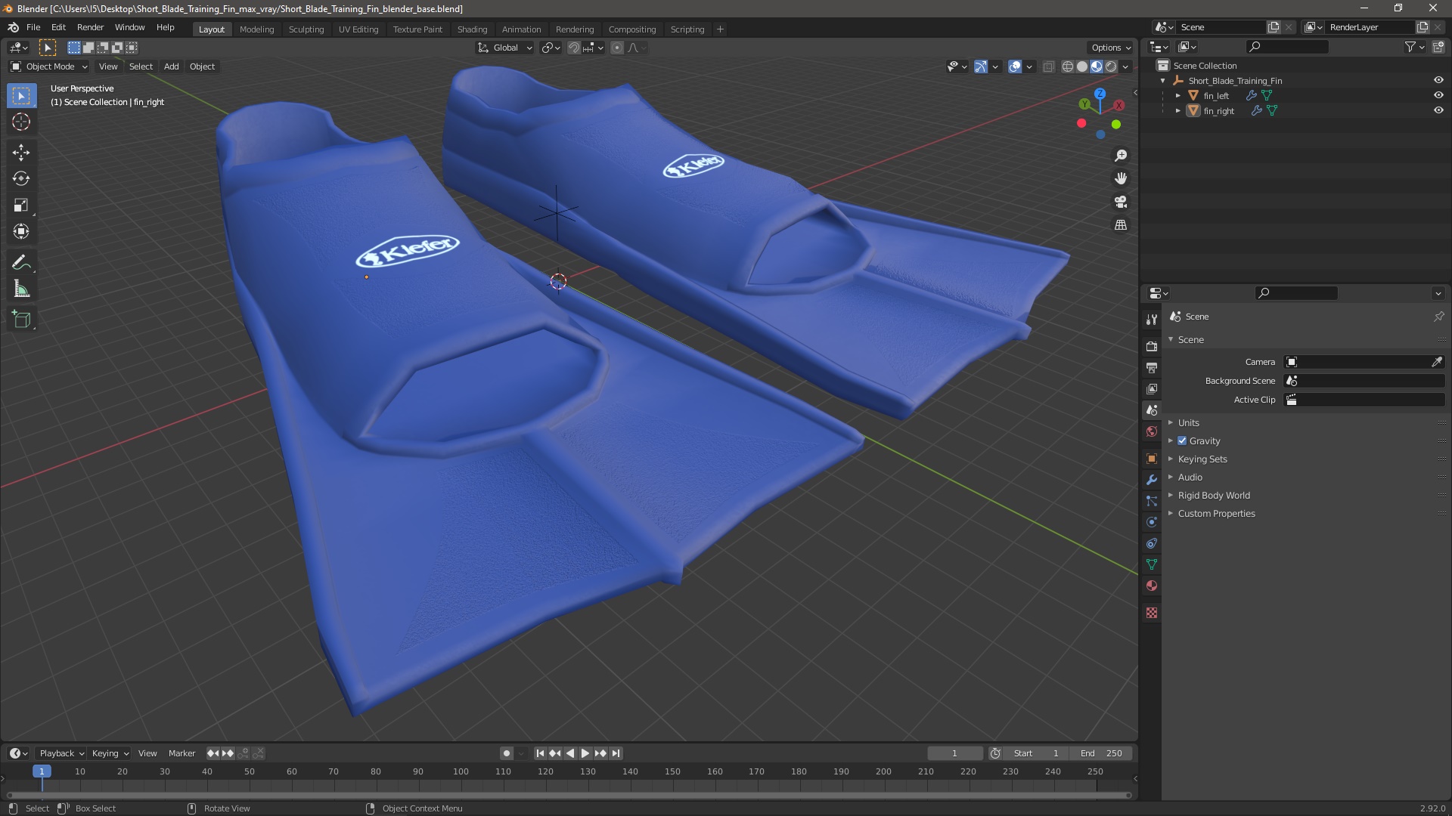Jump to the timeline start frame button
1452x816 pixels.
click(x=540, y=753)
